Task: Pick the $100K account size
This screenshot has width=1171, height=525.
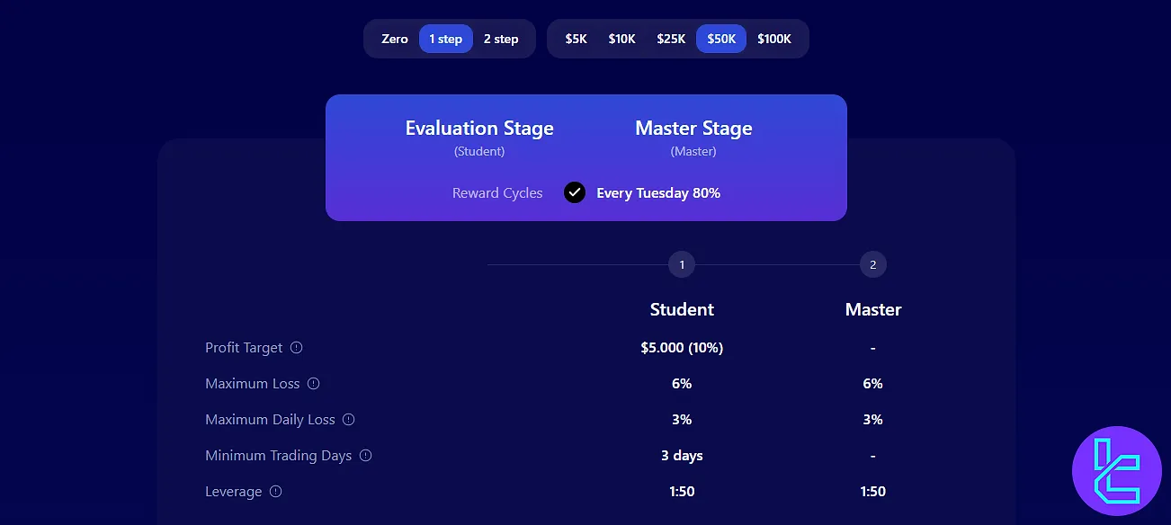Action: (774, 39)
